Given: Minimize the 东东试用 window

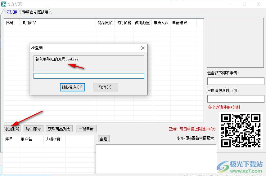Looking at the screenshot, I should tap(230, 4).
